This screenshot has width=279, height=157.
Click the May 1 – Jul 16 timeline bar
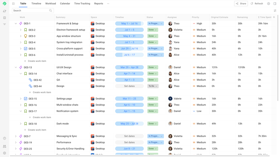point(129,23)
